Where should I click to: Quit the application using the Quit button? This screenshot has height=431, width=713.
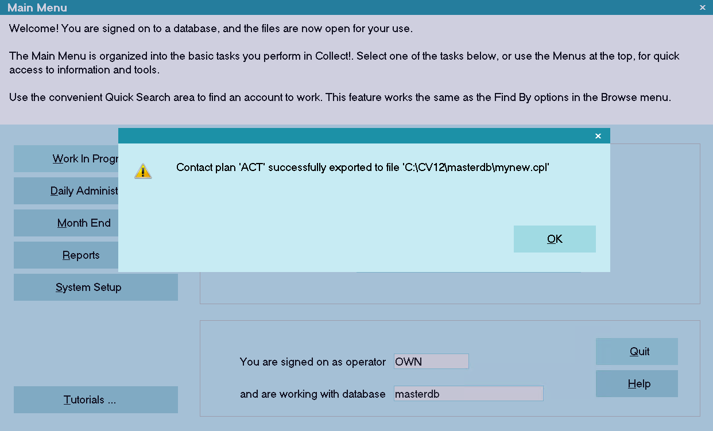click(637, 352)
